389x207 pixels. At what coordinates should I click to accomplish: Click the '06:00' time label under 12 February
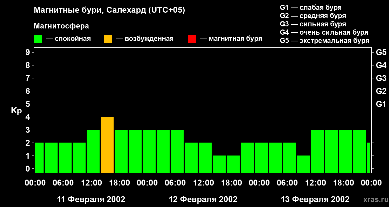[175, 183]
